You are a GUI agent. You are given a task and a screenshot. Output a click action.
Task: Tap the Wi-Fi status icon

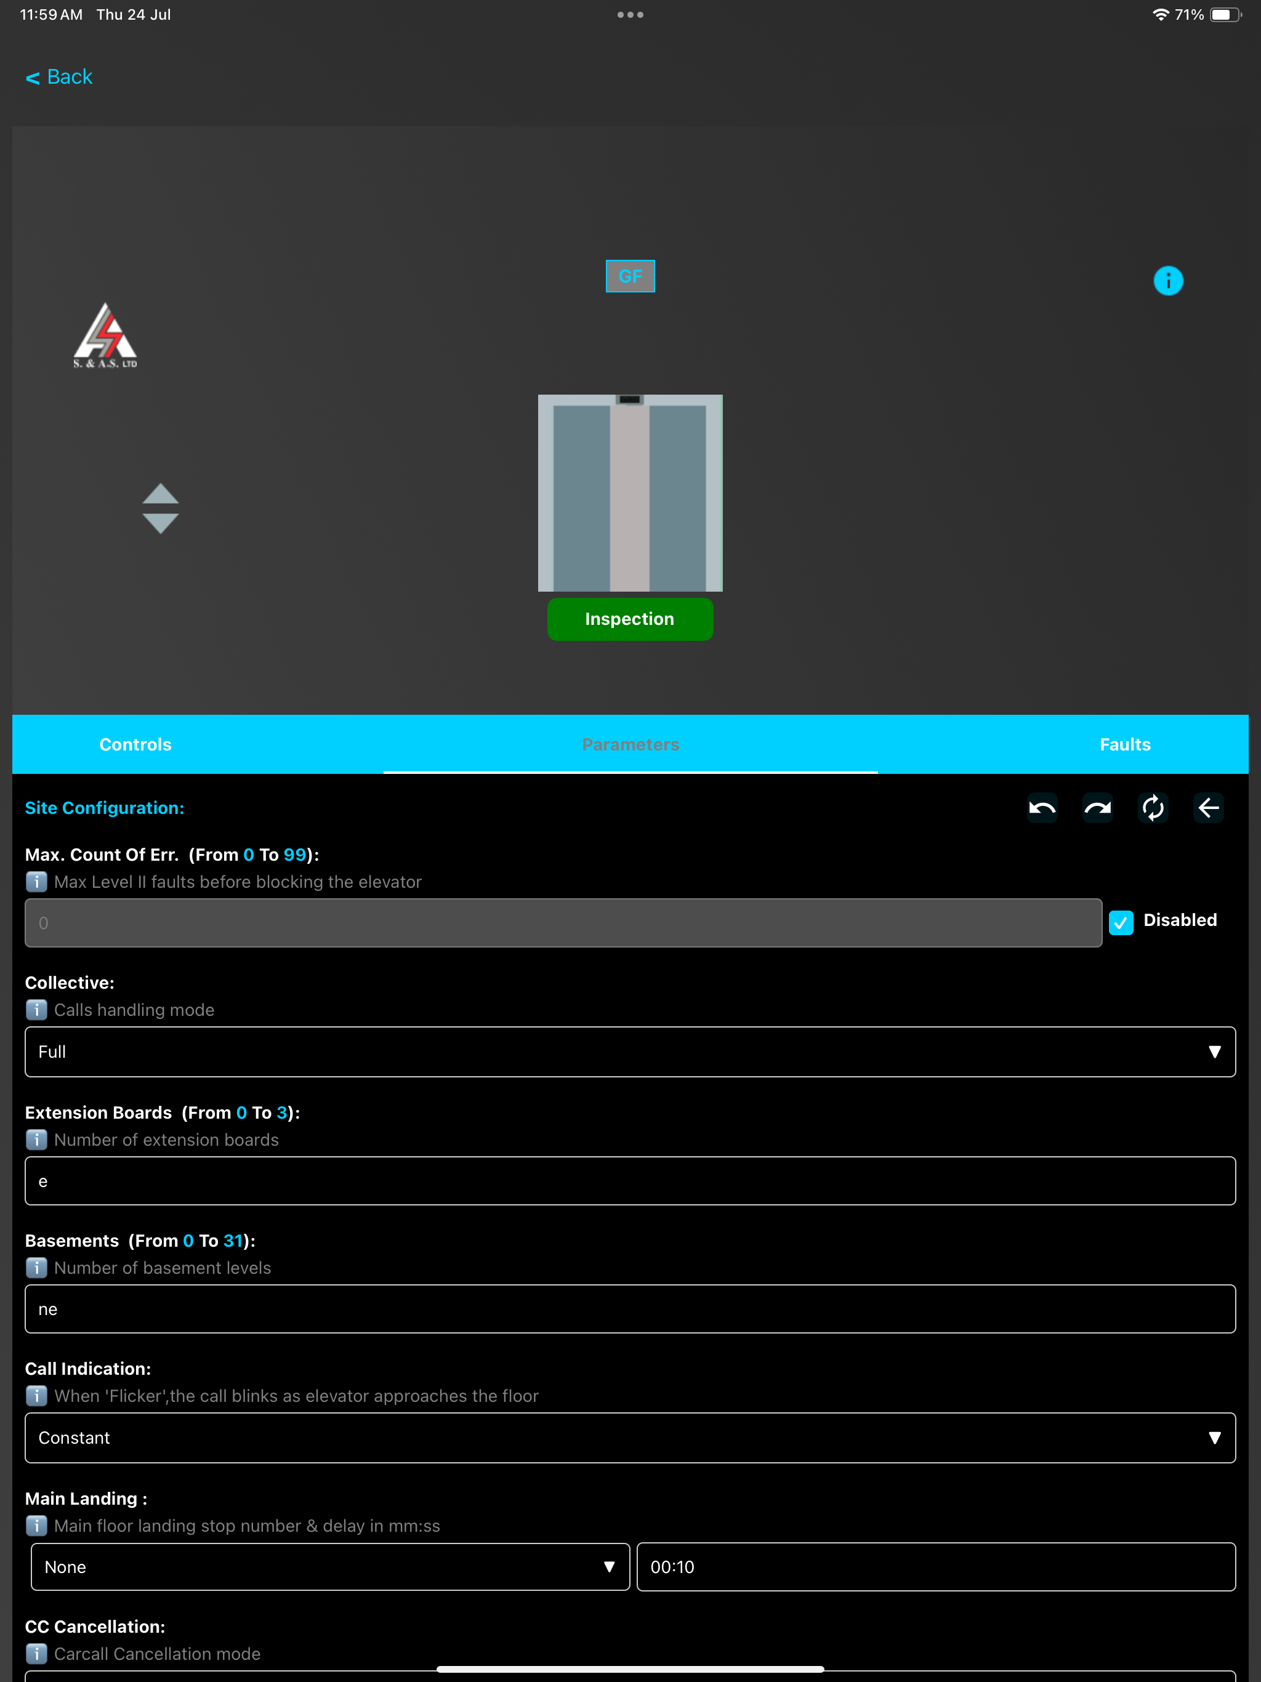point(1160,14)
